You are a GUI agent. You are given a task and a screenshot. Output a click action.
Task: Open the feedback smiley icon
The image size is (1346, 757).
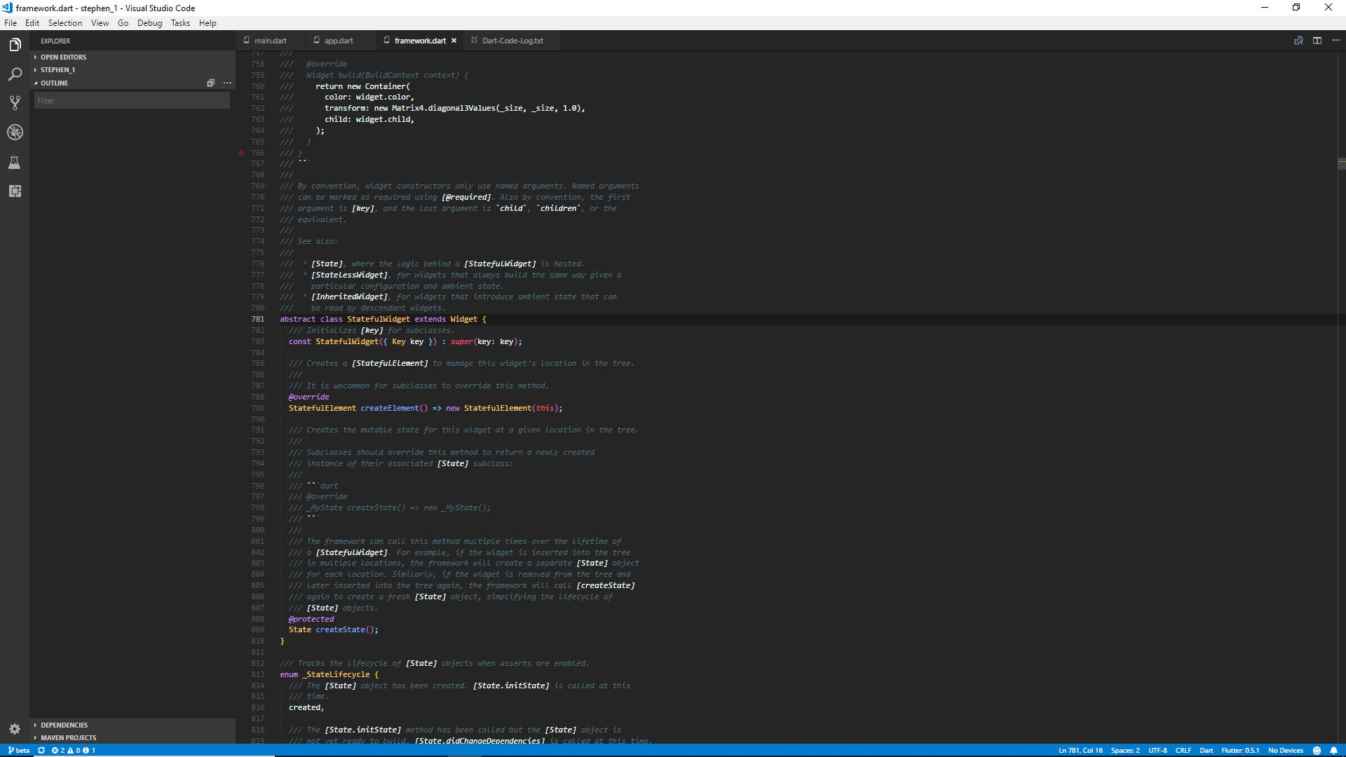coord(1317,750)
